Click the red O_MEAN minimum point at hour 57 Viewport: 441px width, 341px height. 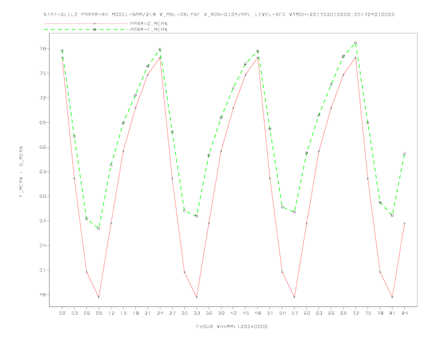coord(294,297)
